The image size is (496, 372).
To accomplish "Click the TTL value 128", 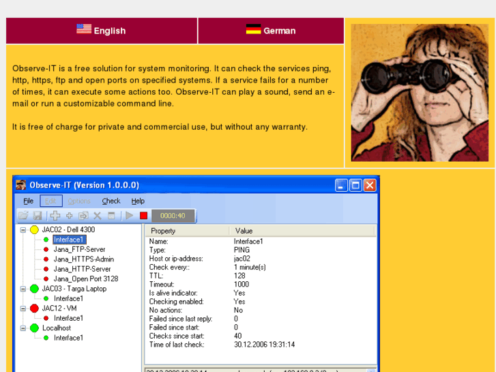I will point(239,276).
